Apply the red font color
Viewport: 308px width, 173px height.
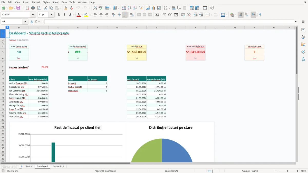click(x=78, y=15)
